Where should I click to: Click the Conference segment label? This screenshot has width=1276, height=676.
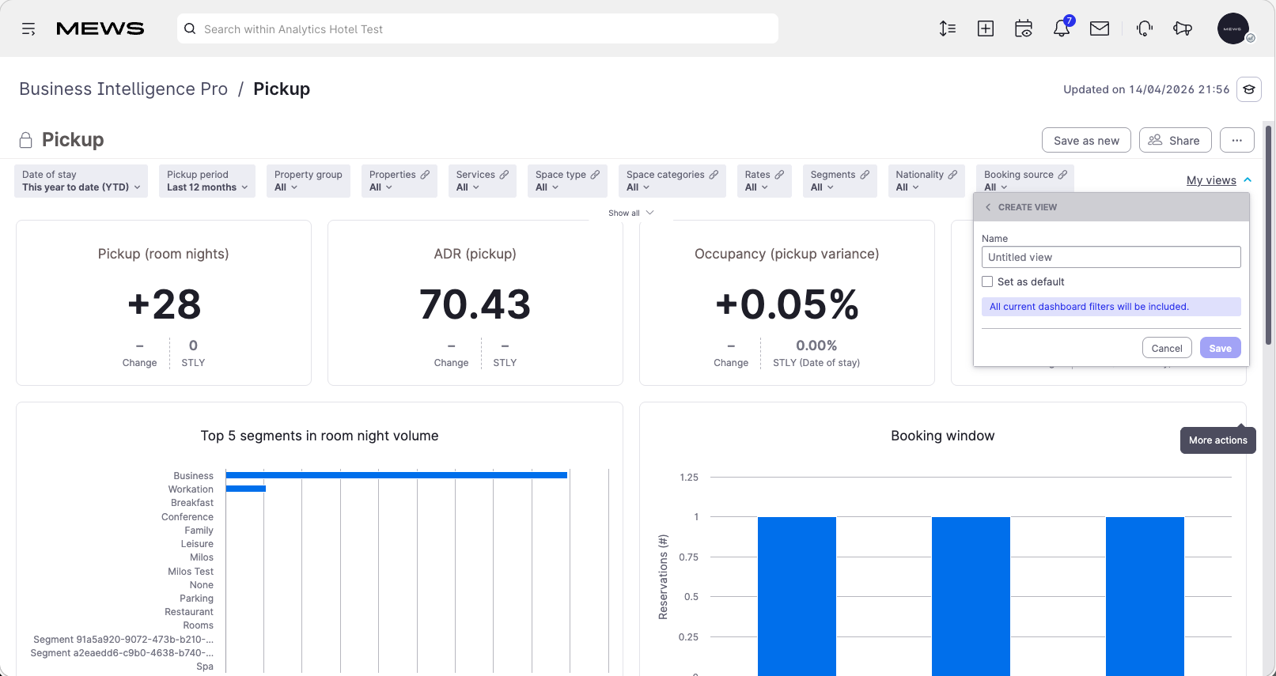(x=187, y=517)
